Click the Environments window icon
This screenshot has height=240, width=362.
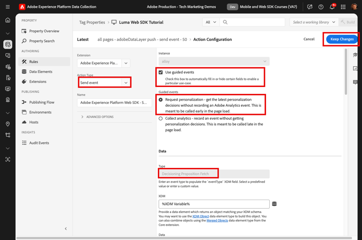click(24, 112)
